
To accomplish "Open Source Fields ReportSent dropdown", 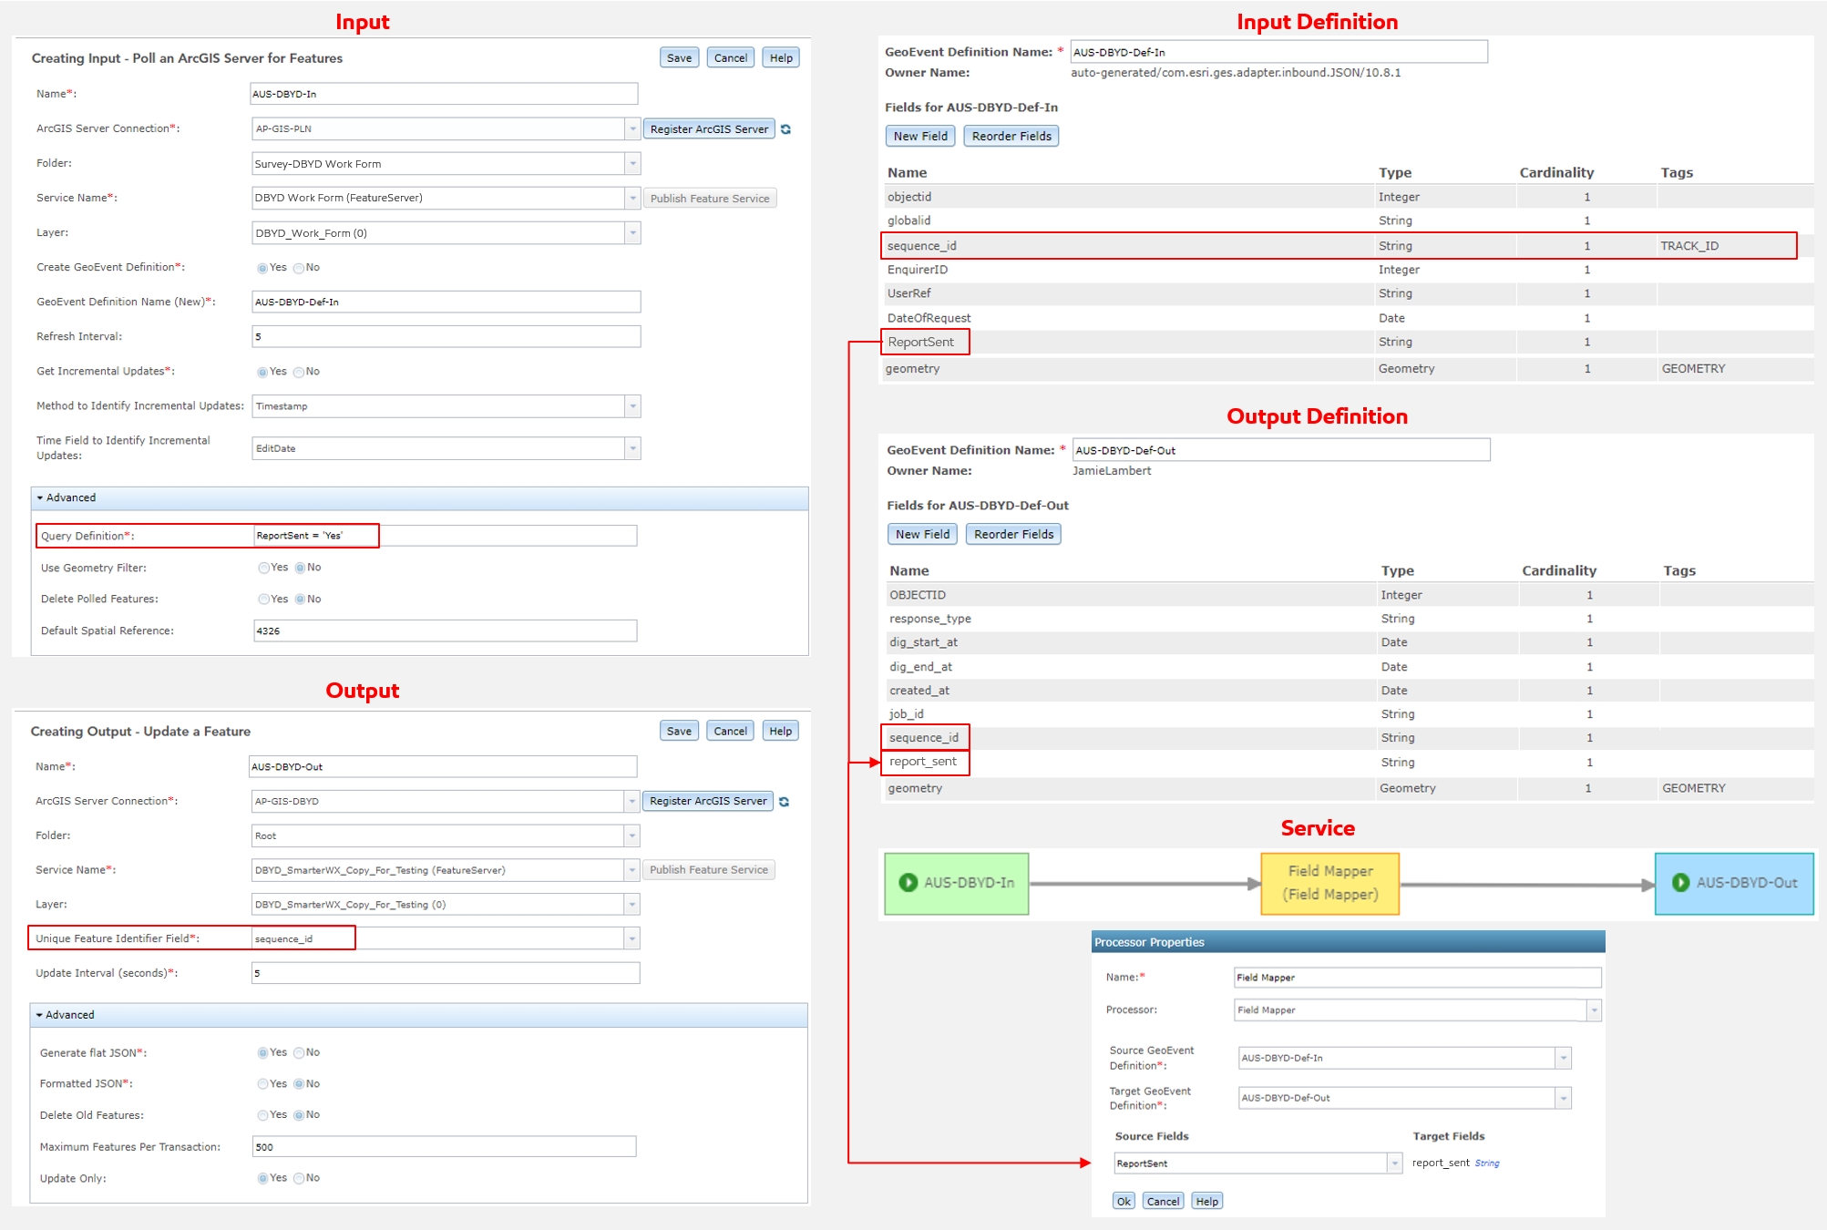I will (1394, 1163).
